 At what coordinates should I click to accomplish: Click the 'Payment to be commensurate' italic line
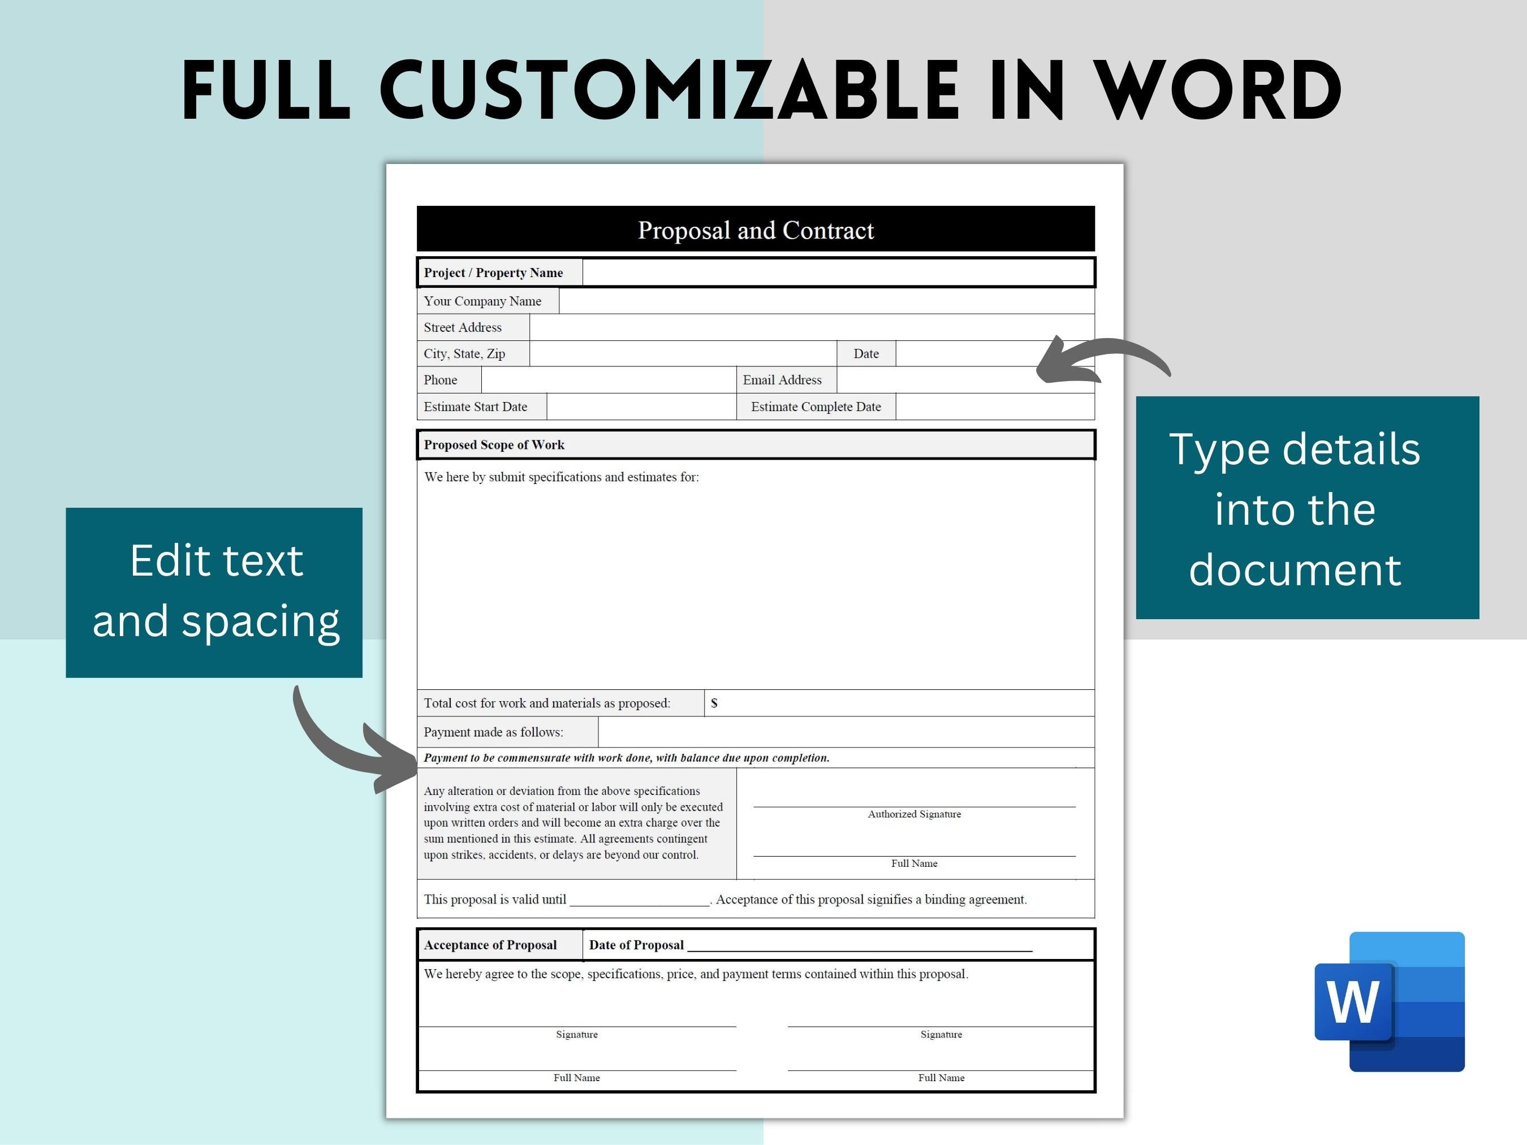tap(627, 757)
